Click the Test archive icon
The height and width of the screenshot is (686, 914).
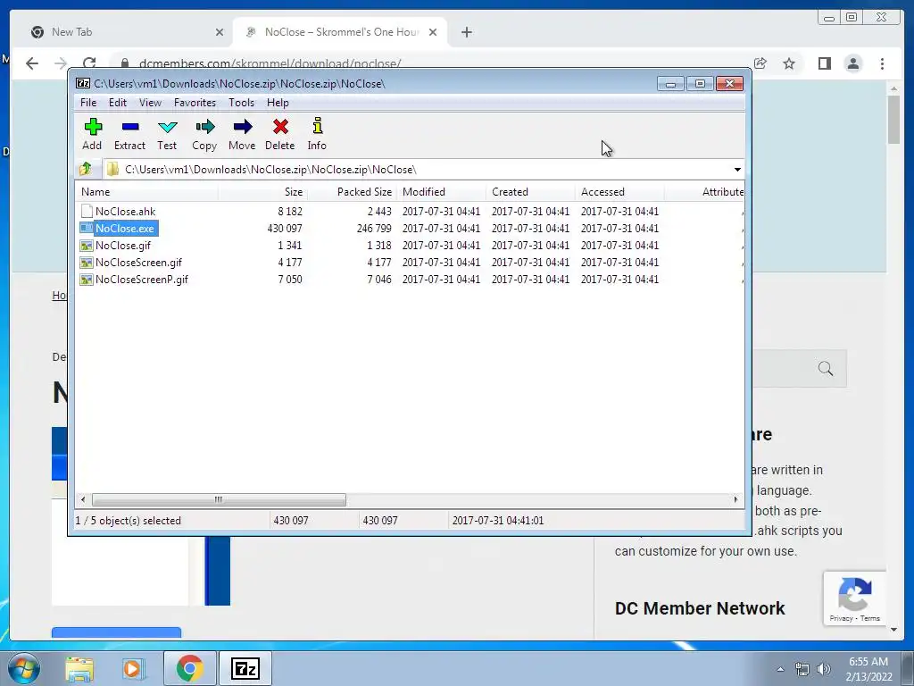167,127
